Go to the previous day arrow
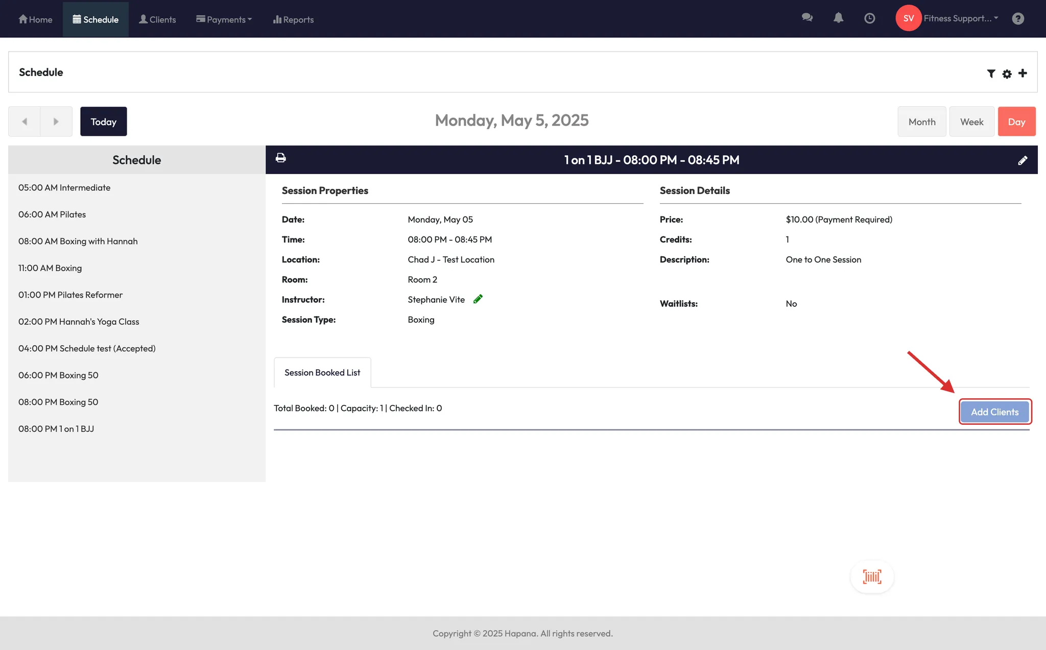Viewport: 1046px width, 650px height. point(25,122)
